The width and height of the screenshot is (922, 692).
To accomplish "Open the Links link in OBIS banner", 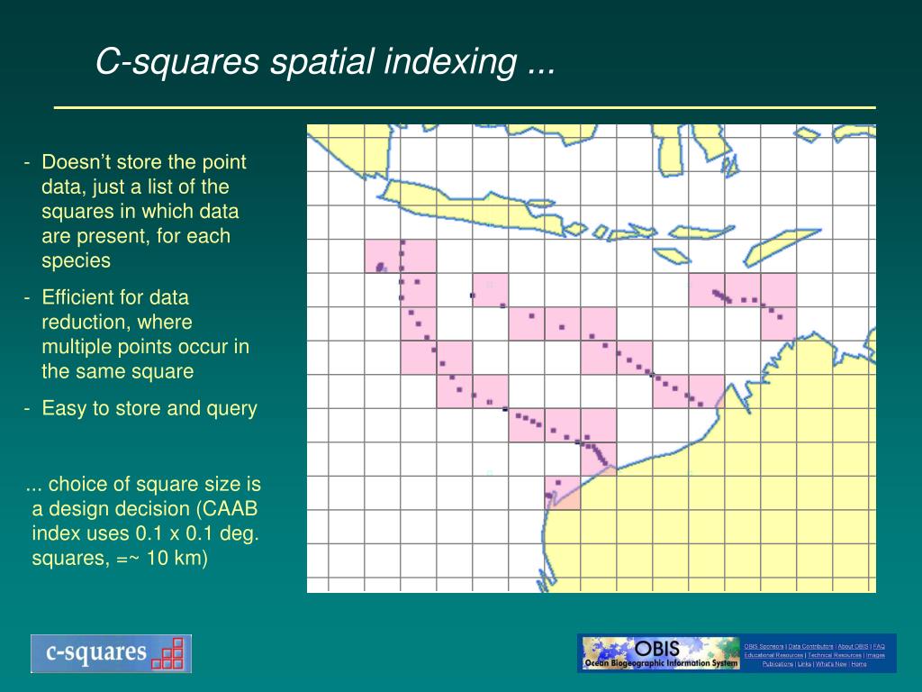I will tap(804, 664).
